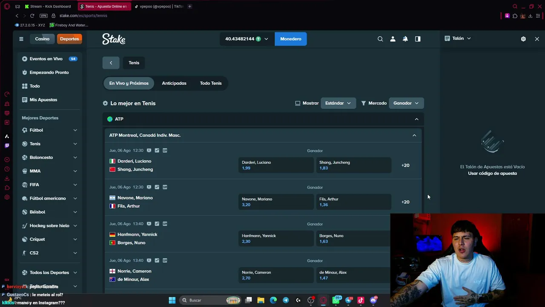Switch to the vpepoo TikTok tab
The height and width of the screenshot is (307, 545).
tap(158, 6)
